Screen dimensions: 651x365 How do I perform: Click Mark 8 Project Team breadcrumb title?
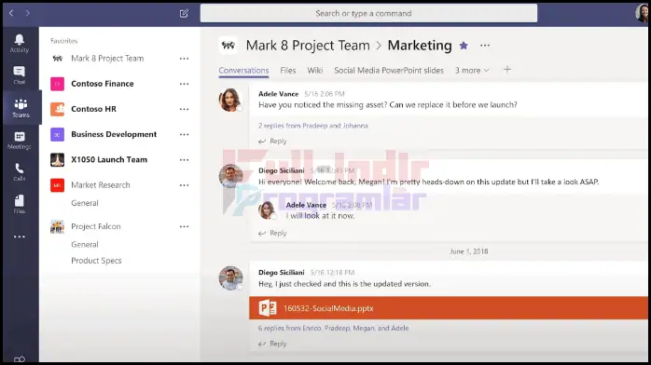[308, 46]
